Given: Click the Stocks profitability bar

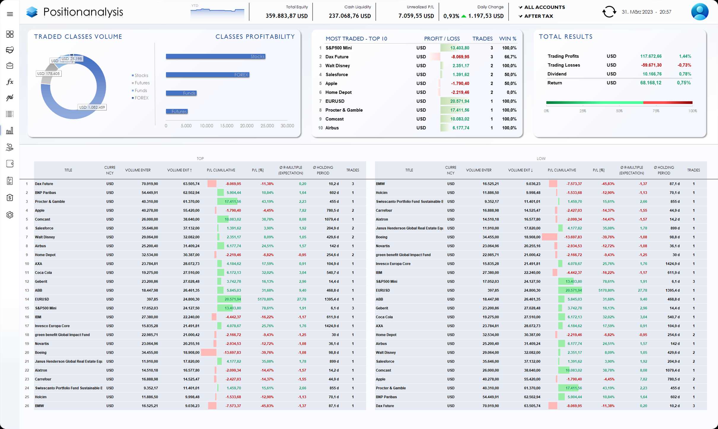Looking at the screenshot, I should pos(216,56).
